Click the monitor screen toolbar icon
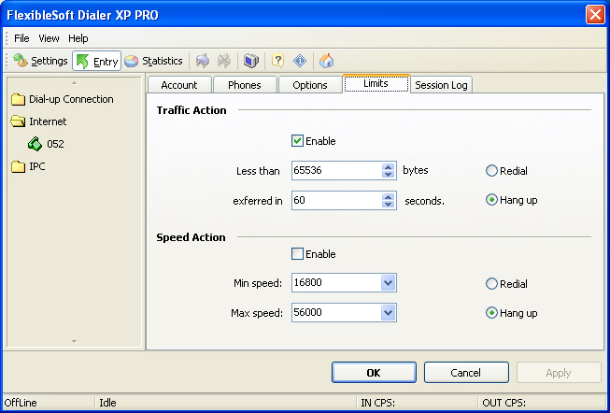 [x=251, y=61]
